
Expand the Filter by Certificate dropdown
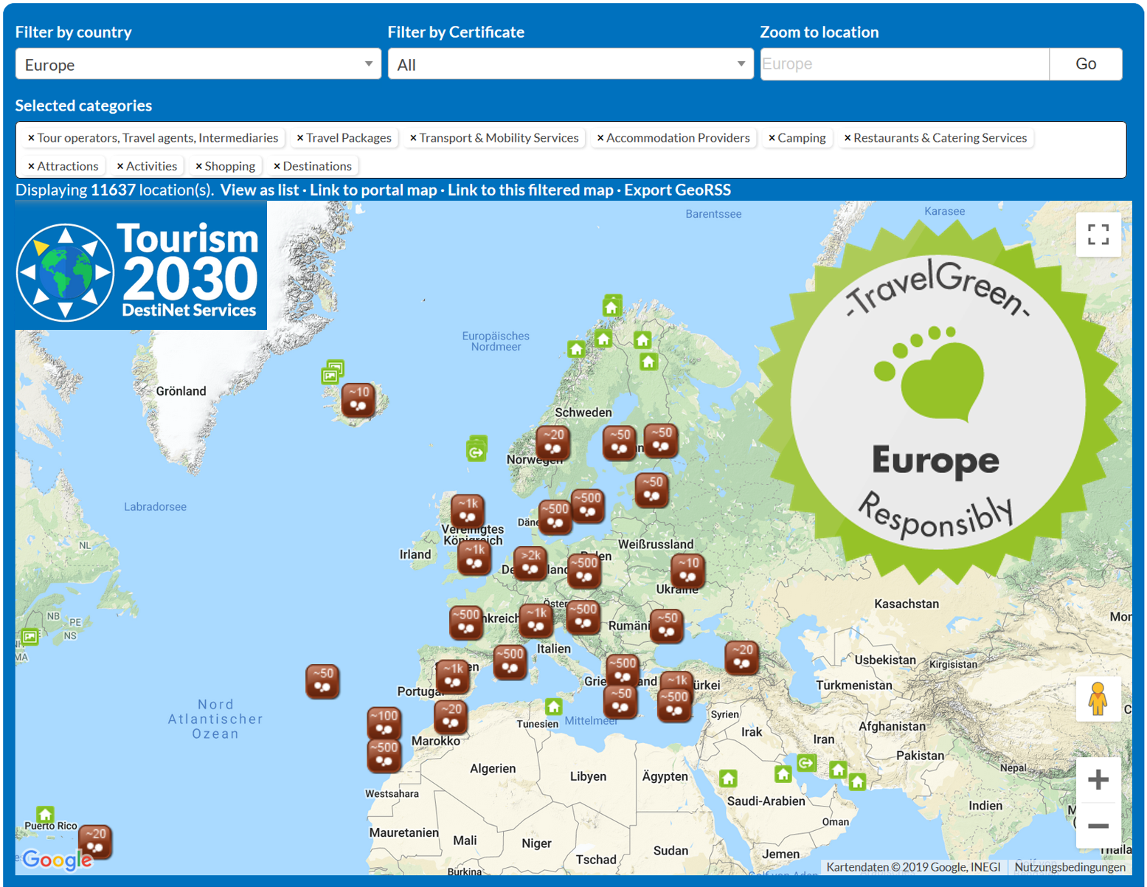pos(570,64)
